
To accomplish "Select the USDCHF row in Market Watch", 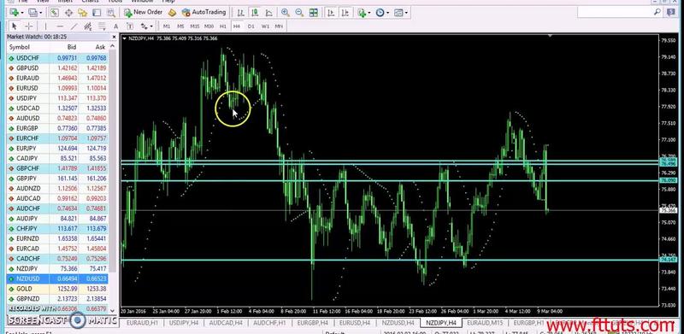I will pyautogui.click(x=57, y=58).
